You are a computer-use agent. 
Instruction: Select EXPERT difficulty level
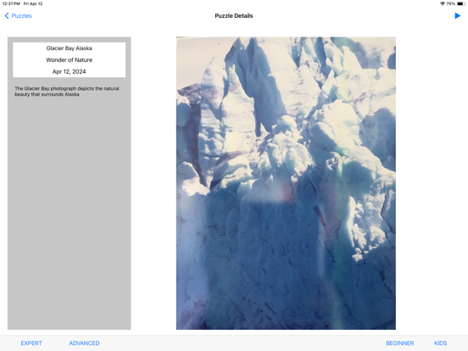click(x=31, y=343)
